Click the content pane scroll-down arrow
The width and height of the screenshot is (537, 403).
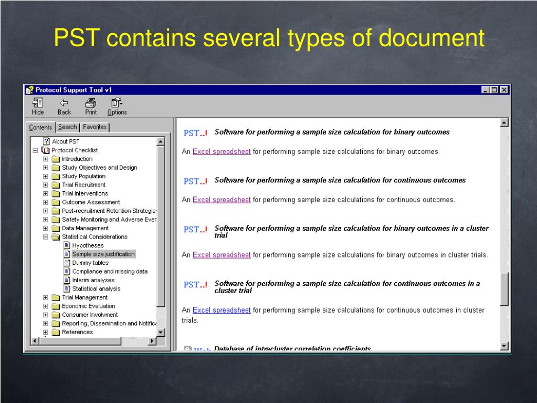[x=504, y=346]
